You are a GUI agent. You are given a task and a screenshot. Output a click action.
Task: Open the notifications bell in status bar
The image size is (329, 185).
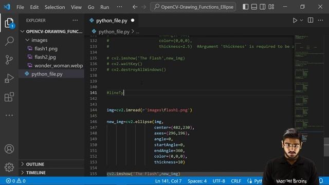(x=321, y=180)
